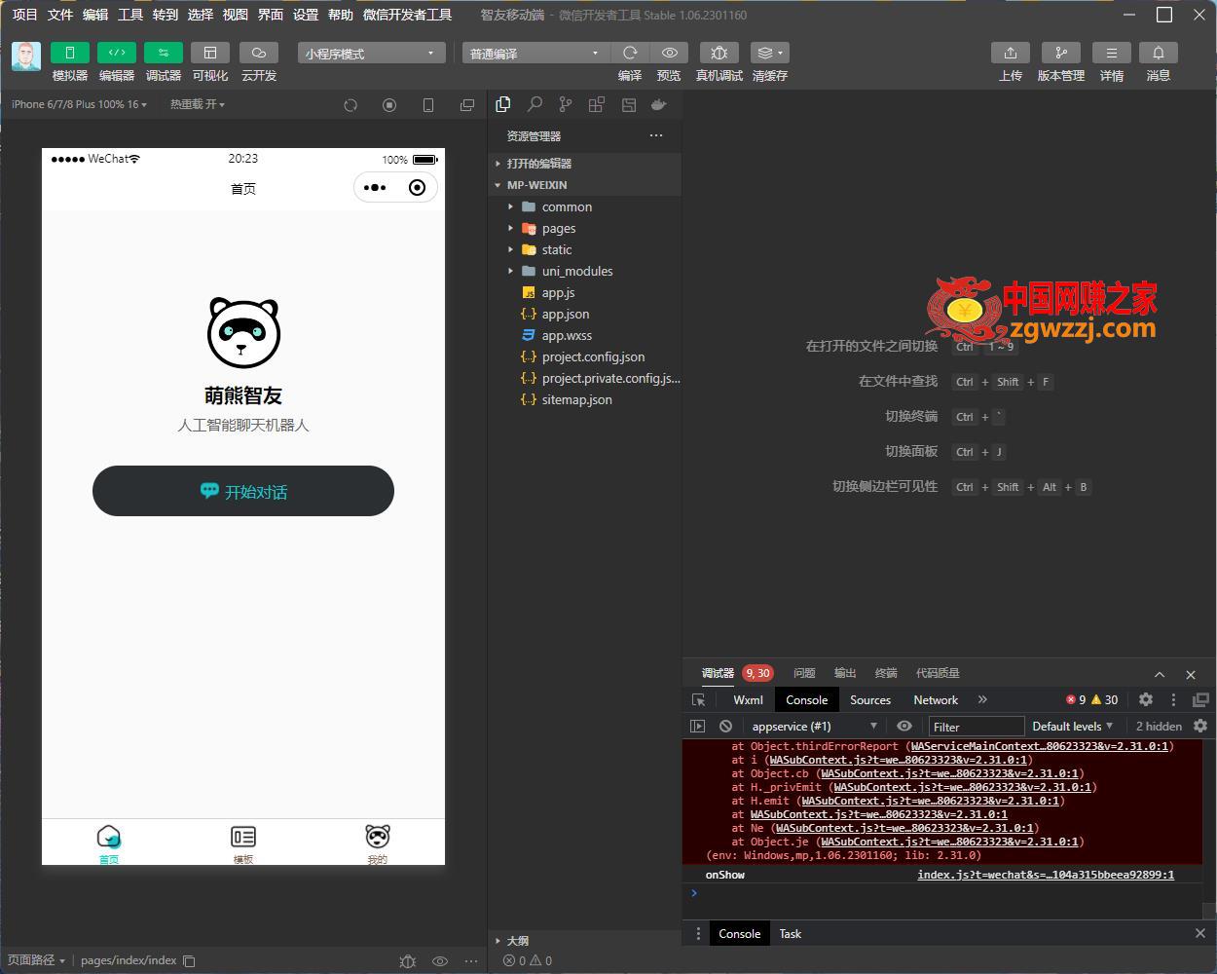Image resolution: width=1217 pixels, height=974 pixels.
Task: Click the simulator stop icon
Action: [x=389, y=105]
